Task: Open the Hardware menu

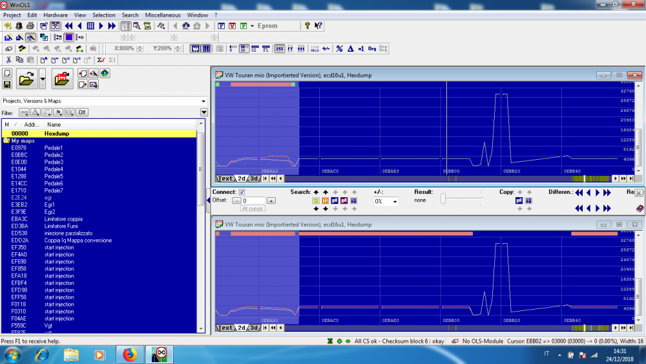Action: click(x=56, y=15)
